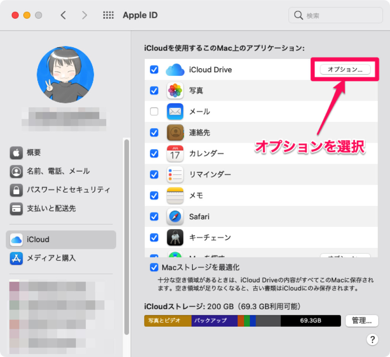390x357 pixels.
Task: Click the cloud icon in iCloud sidebar row
Action: pyautogui.click(x=16, y=240)
